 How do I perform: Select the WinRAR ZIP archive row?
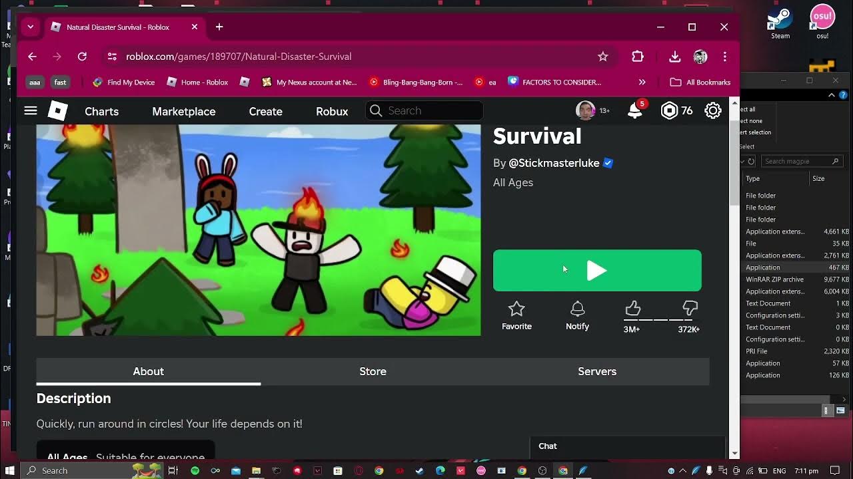click(x=796, y=279)
